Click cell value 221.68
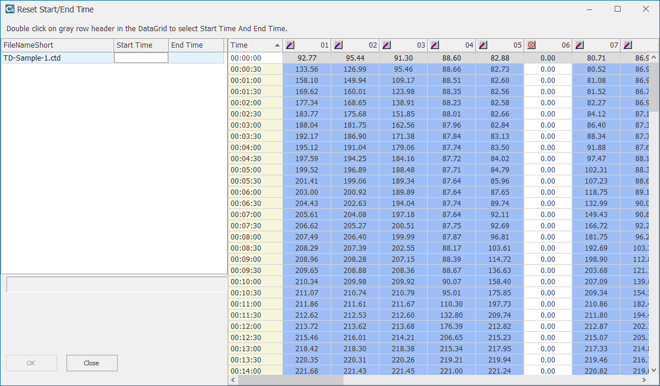660x386 pixels. [x=307, y=371]
